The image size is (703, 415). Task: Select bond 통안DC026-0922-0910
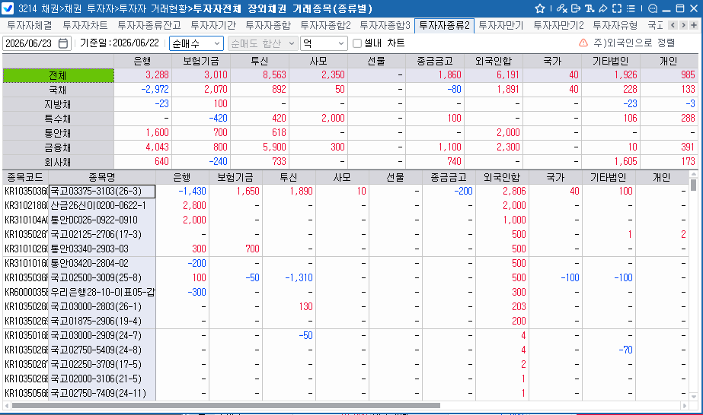pyautogui.click(x=102, y=220)
